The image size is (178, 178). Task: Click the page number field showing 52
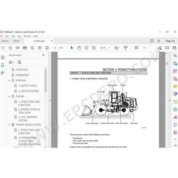coord(55,48)
